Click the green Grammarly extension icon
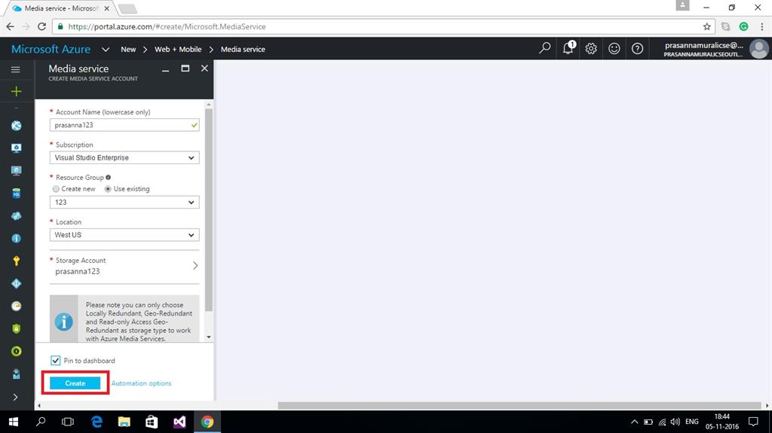The image size is (772, 433). [x=744, y=26]
